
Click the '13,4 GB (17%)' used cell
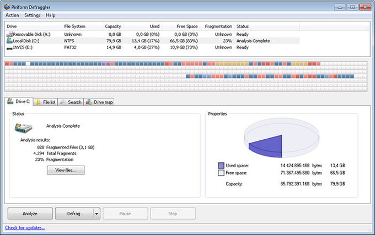(x=146, y=41)
